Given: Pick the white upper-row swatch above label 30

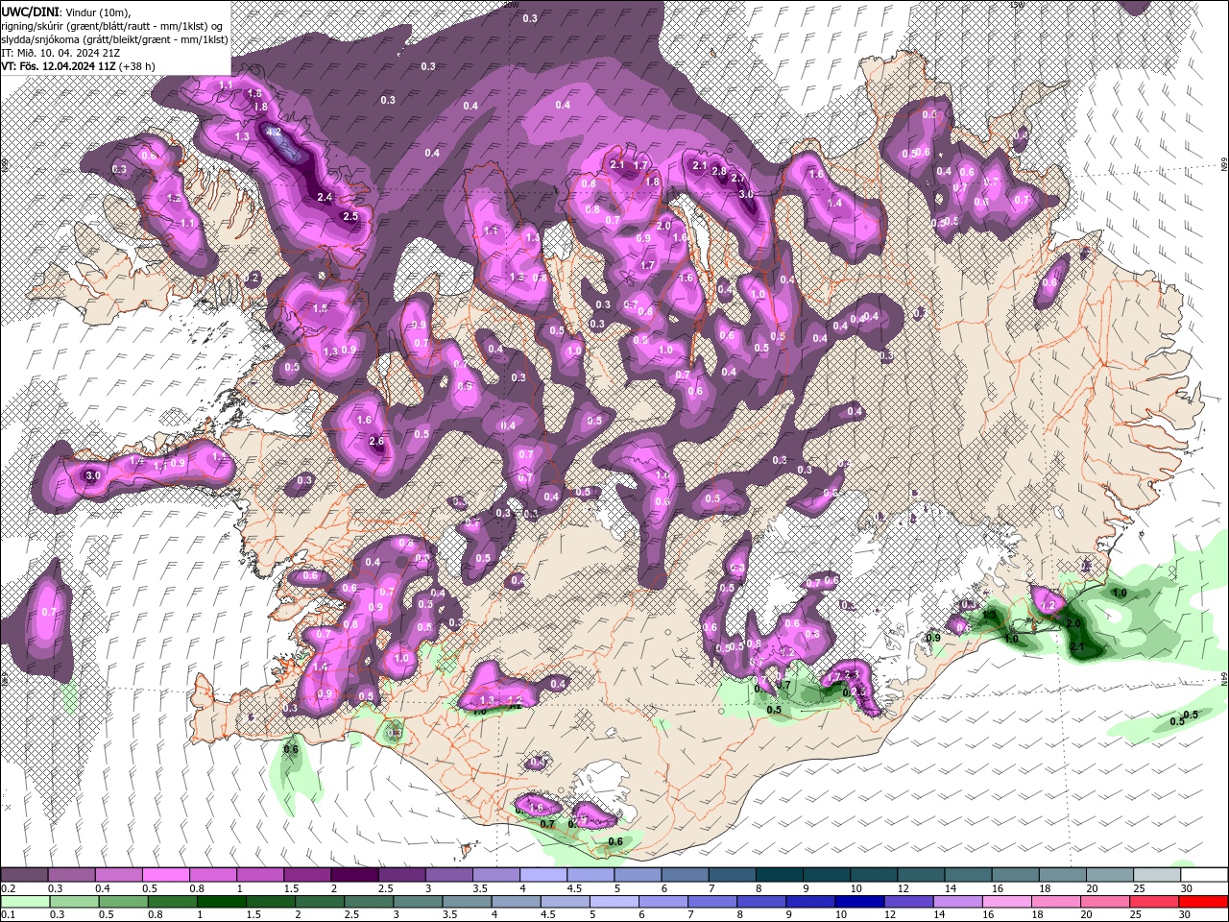Looking at the screenshot, I should tap(1205, 875).
